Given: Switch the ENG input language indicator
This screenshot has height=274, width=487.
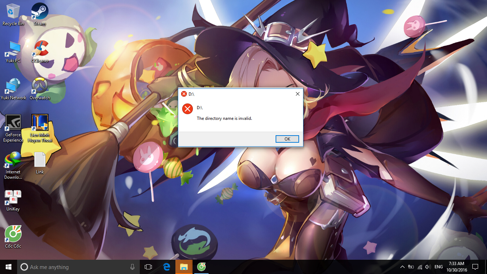Looking at the screenshot, I should [439, 267].
